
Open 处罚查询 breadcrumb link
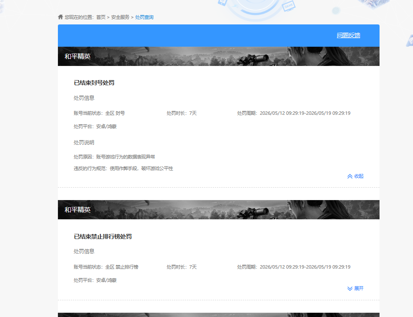coord(145,17)
